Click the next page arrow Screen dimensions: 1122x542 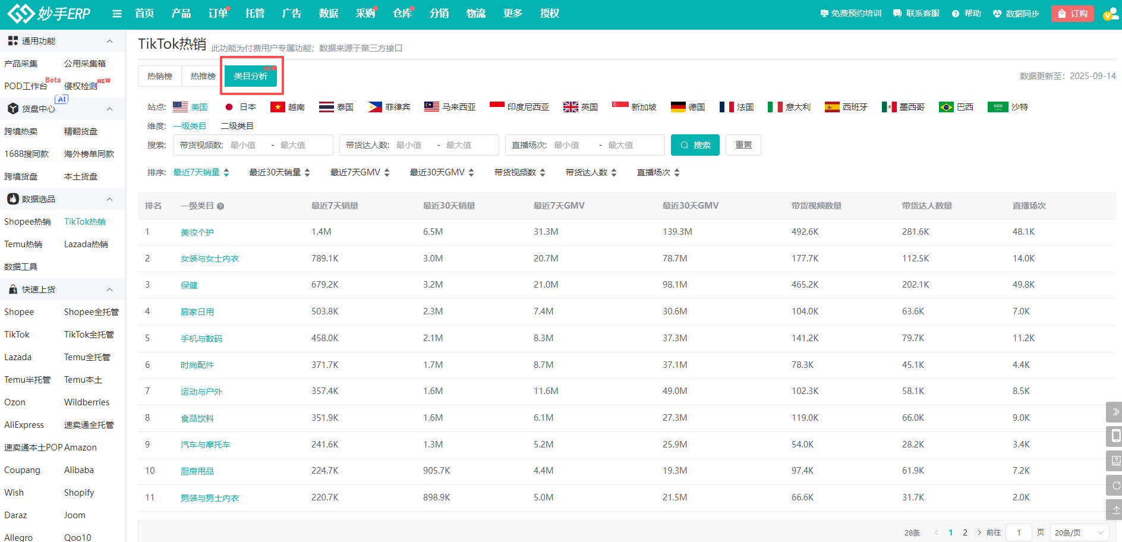[979, 532]
